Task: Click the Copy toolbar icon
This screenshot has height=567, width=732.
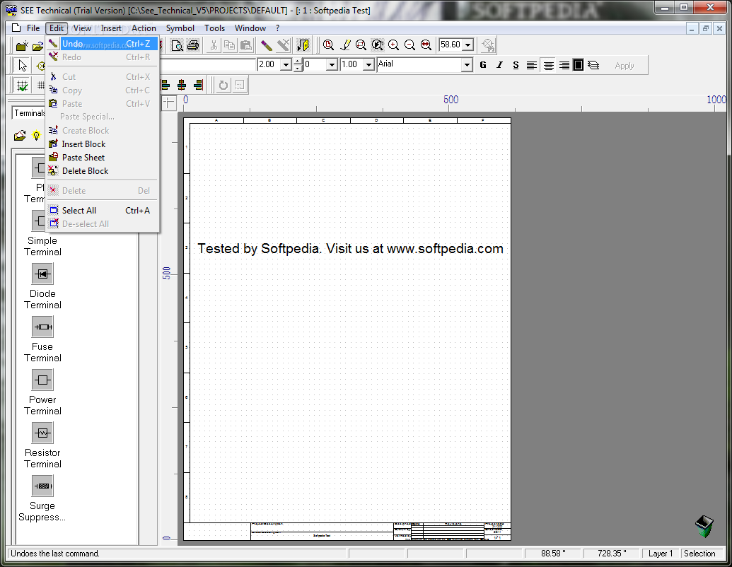Action: tap(229, 45)
